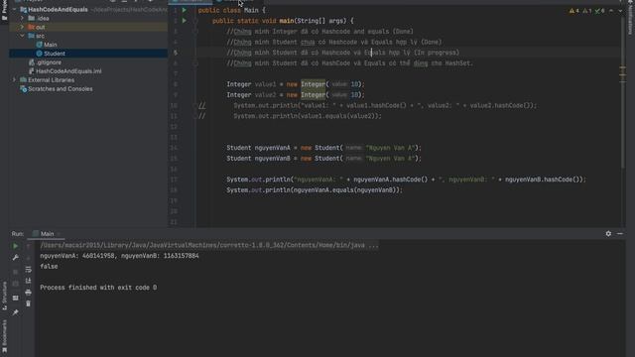Hide the Run tool window with minus icon
635x357 pixels.
pyautogui.click(x=620, y=234)
